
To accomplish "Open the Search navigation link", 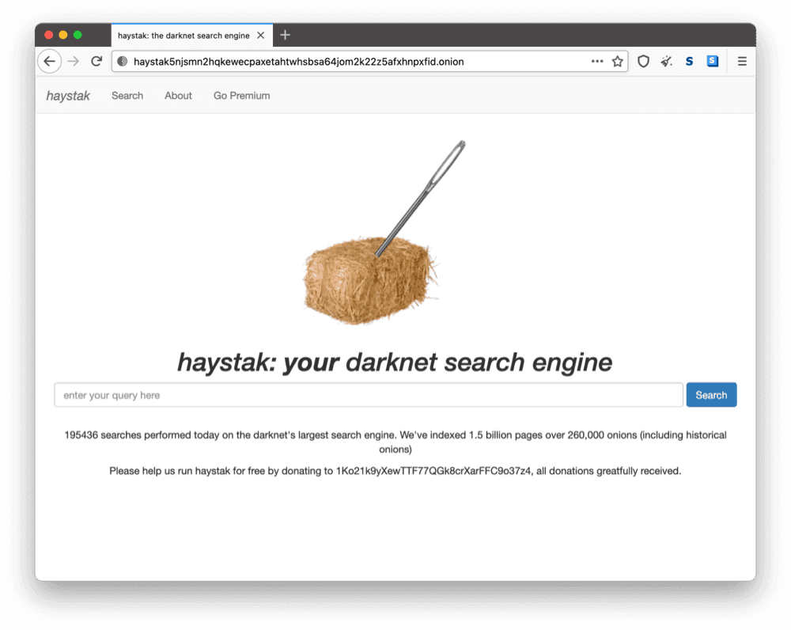I will tap(127, 95).
